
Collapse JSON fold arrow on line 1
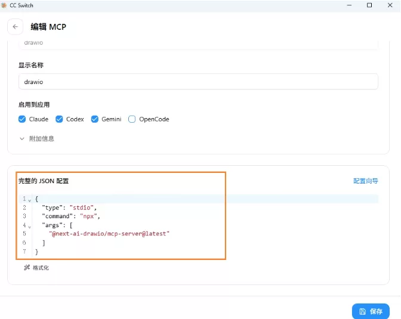pyautogui.click(x=30, y=201)
